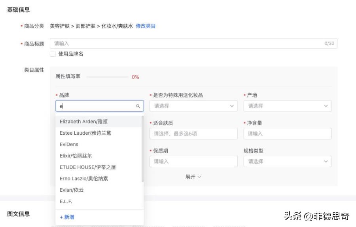
Task: Select Erno Laszlo/奥伦纳素 brand option
Action: [98, 178]
